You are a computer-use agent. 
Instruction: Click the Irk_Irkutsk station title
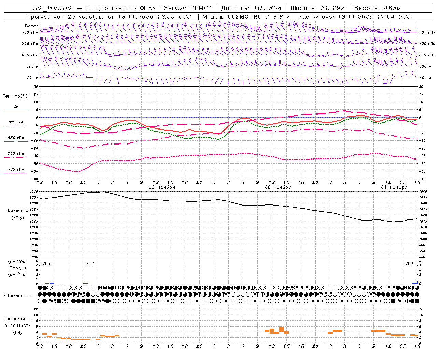tap(52, 8)
